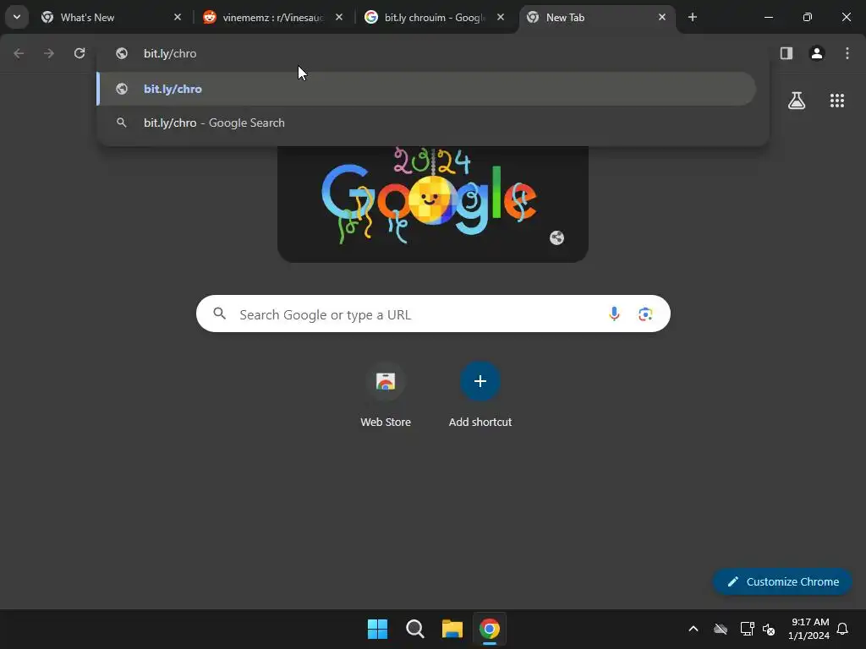Open the notifications bell
Screen dimensions: 866x649
click(x=843, y=629)
